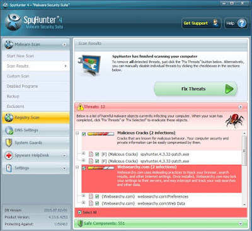The height and width of the screenshot is (231, 252).
Task: Click the Fix Threats button
Action: [195, 89]
